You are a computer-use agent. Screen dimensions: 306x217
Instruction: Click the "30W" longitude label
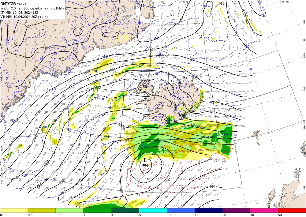pyautogui.click(x=114, y=2)
